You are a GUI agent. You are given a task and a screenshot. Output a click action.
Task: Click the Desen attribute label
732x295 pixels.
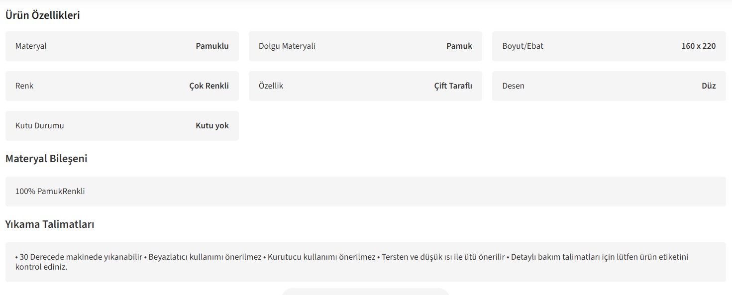click(x=513, y=86)
